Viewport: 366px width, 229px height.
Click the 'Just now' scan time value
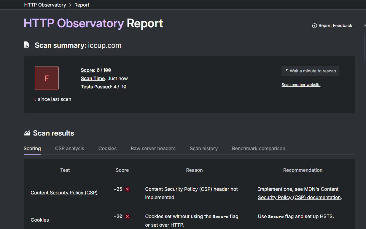point(118,79)
